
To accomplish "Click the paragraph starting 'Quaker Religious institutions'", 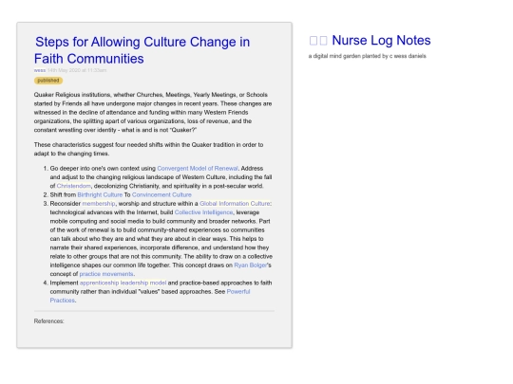I will coord(153,112).
